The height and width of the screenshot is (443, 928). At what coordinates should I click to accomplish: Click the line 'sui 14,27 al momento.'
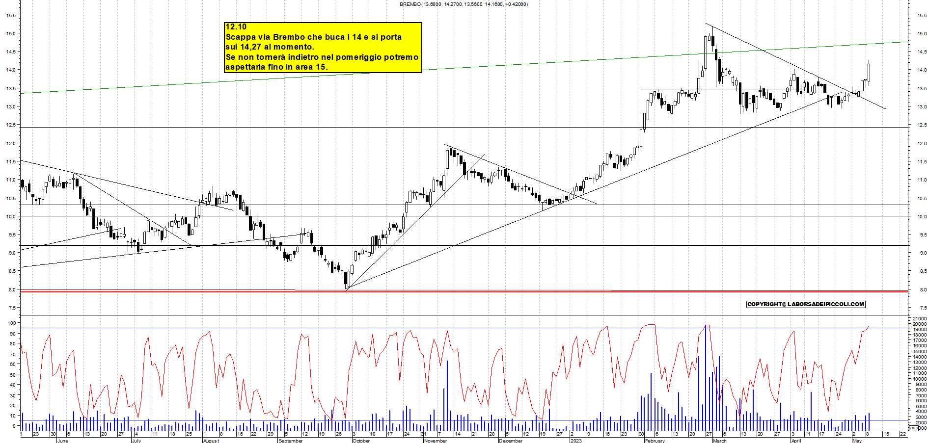(x=270, y=47)
